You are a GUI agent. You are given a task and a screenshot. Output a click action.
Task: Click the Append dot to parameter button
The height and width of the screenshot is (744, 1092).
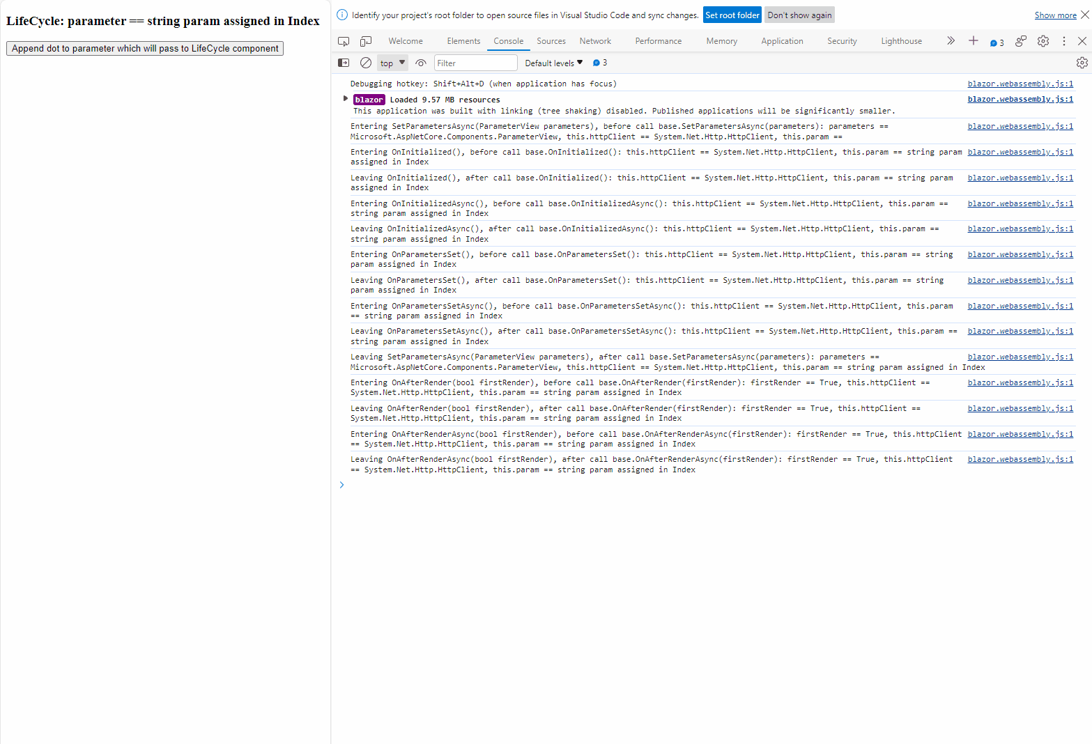pos(145,48)
